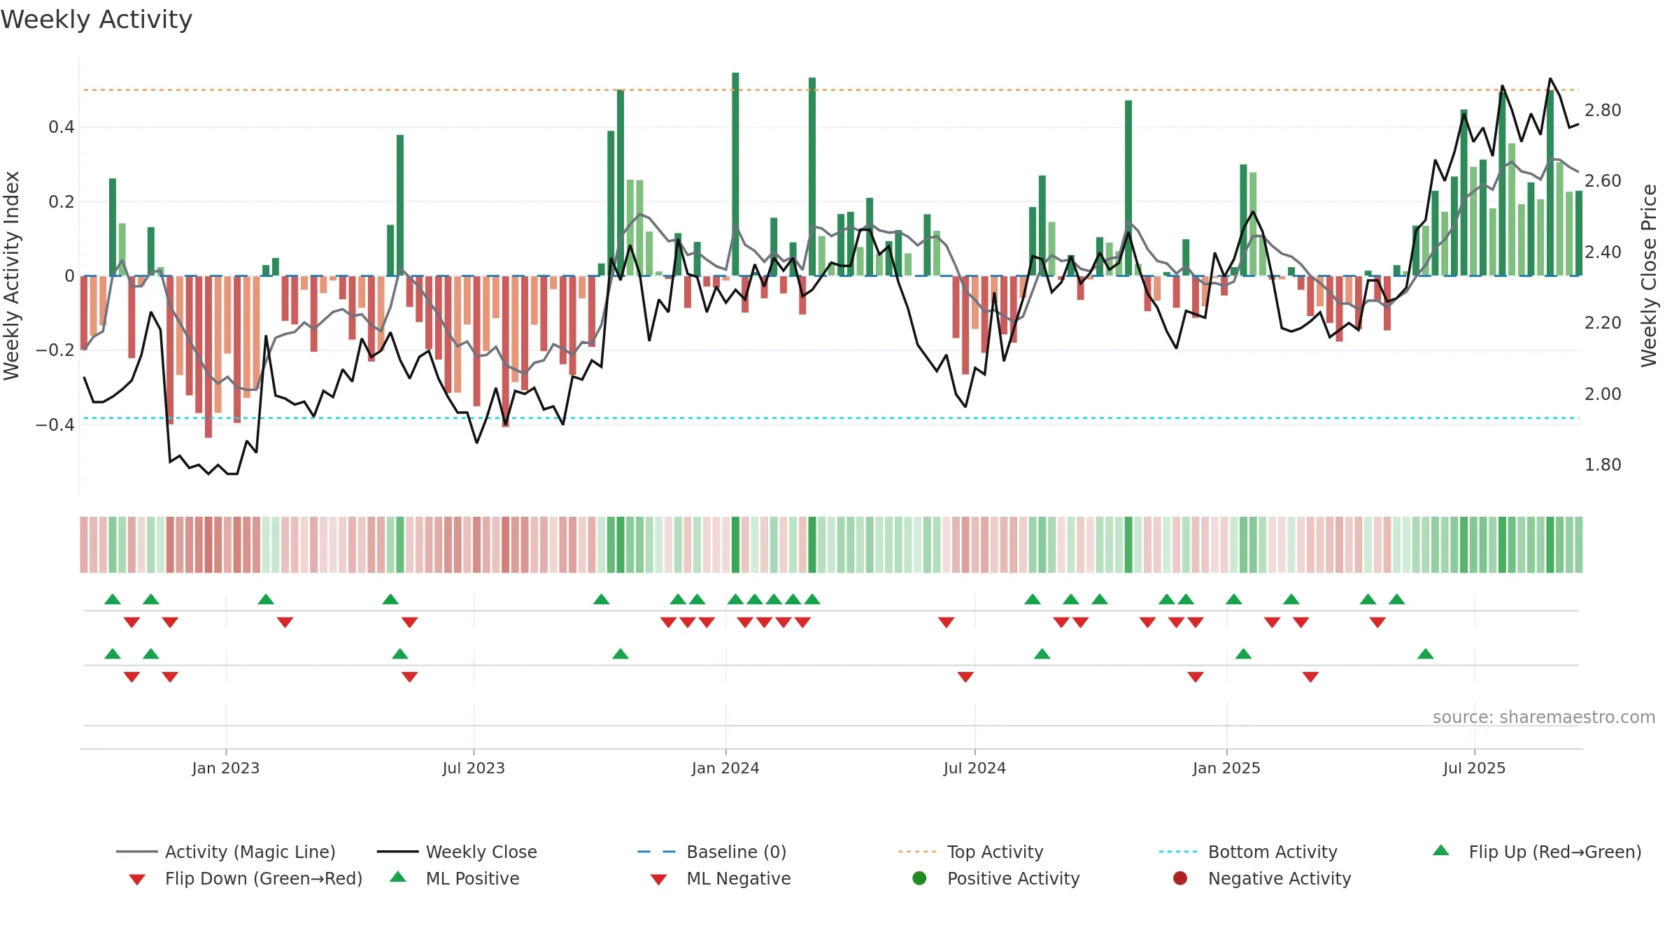Click the Weekly Activity Index axis title

pyautogui.click(x=11, y=276)
